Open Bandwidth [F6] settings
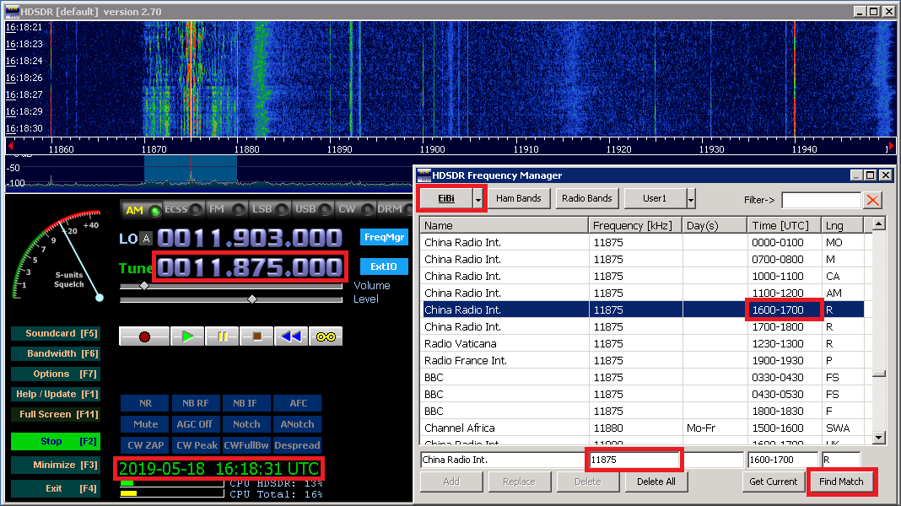901x506 pixels. pyautogui.click(x=56, y=353)
